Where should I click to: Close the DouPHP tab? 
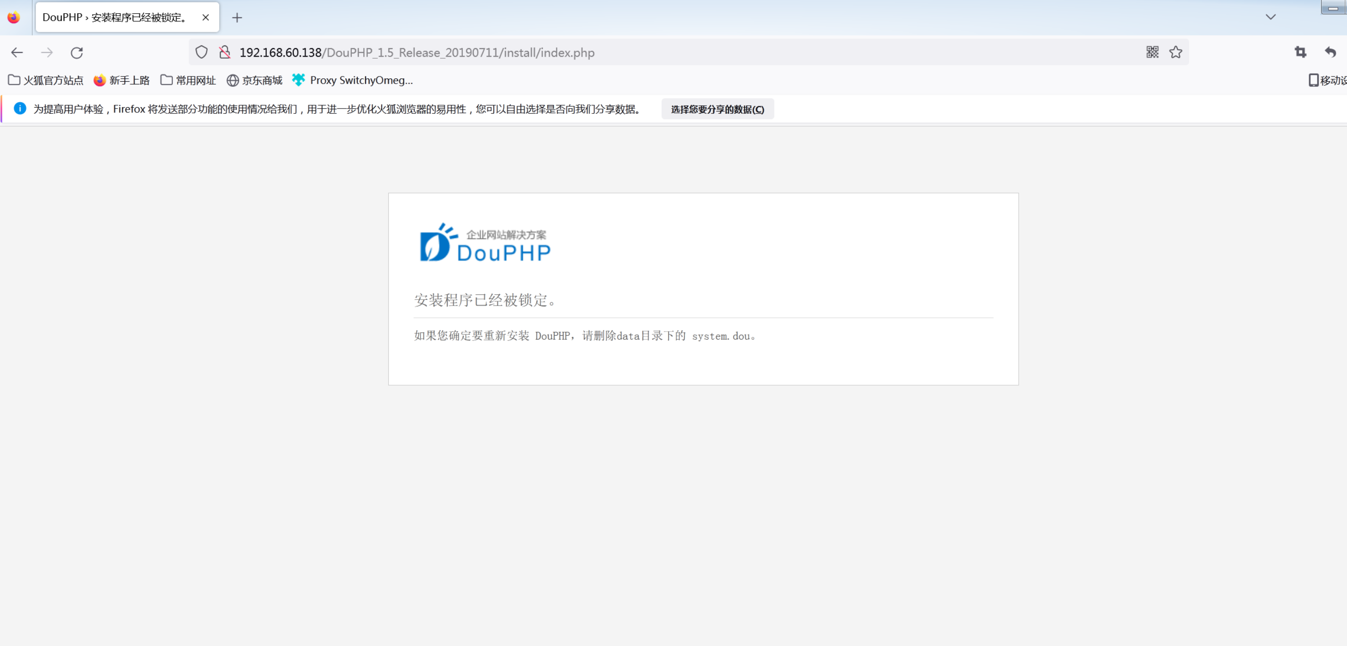tap(205, 17)
